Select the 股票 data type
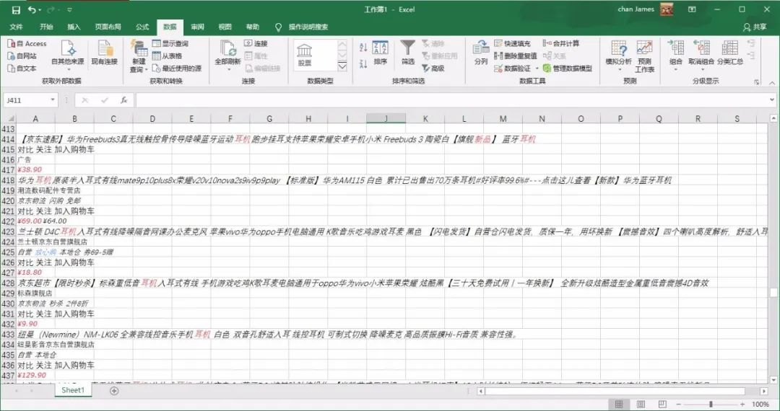Image resolution: width=780 pixels, height=411 pixels. [305, 55]
